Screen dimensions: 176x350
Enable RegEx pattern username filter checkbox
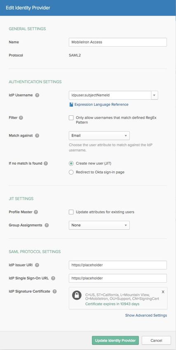[71, 118]
